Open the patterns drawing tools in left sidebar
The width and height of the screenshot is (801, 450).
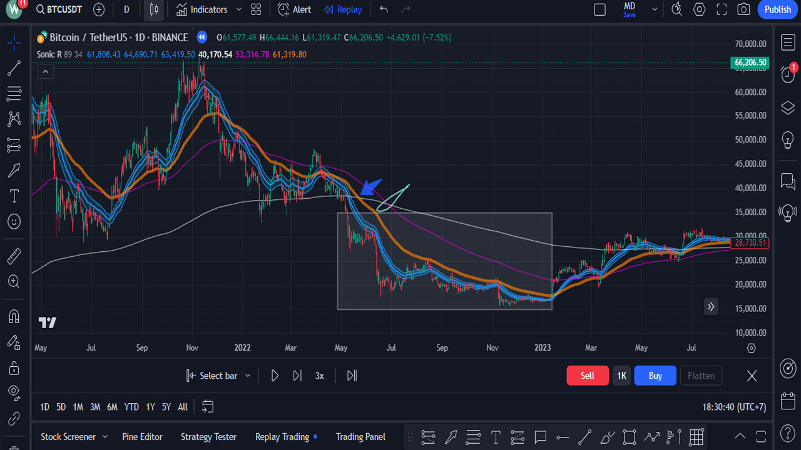point(14,119)
